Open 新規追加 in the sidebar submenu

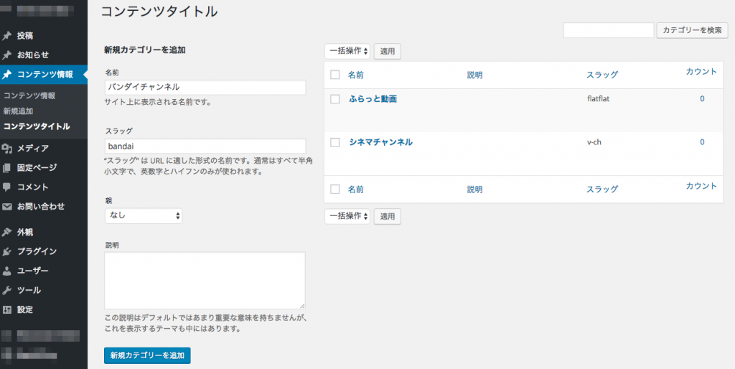click(x=18, y=111)
